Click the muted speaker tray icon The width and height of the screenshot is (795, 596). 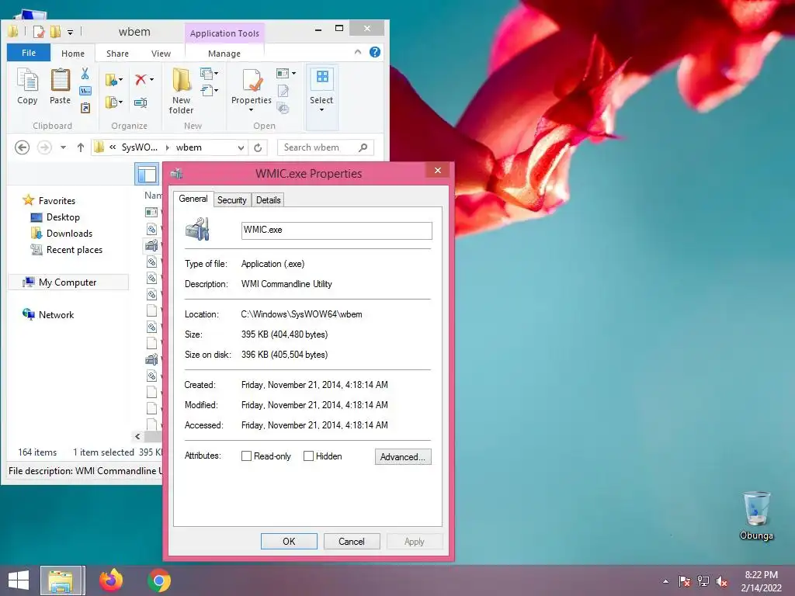click(x=722, y=581)
